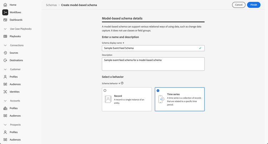
Task: Go back to Schemas breadcrumb
Action: (51, 5)
